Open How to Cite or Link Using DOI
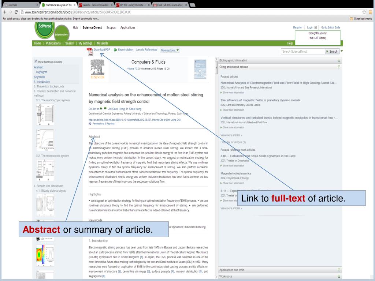 pos(167,120)
